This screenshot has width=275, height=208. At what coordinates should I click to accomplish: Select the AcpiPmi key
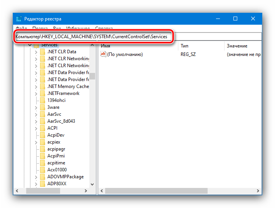pos(56,156)
